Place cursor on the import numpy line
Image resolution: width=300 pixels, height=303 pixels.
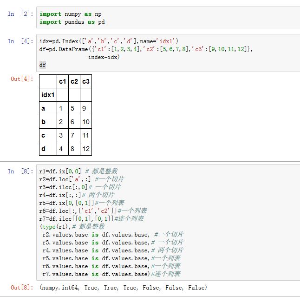pyautogui.click(x=70, y=14)
